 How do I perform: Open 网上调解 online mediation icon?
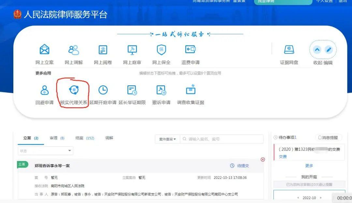tap(74, 50)
